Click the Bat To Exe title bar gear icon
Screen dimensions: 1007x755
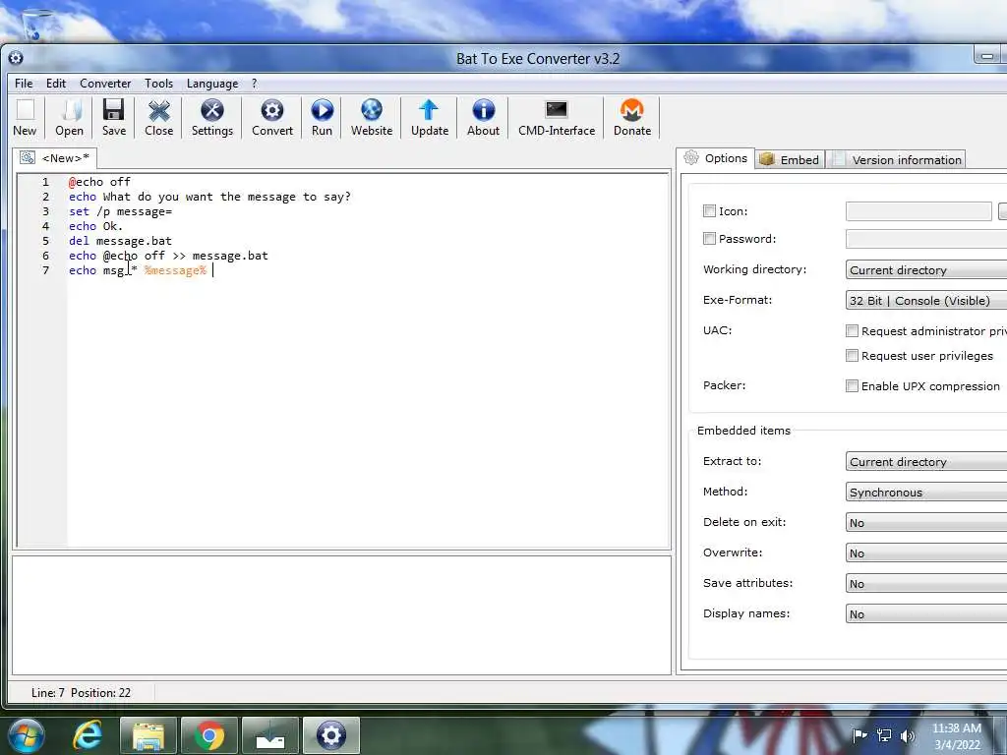(x=16, y=58)
